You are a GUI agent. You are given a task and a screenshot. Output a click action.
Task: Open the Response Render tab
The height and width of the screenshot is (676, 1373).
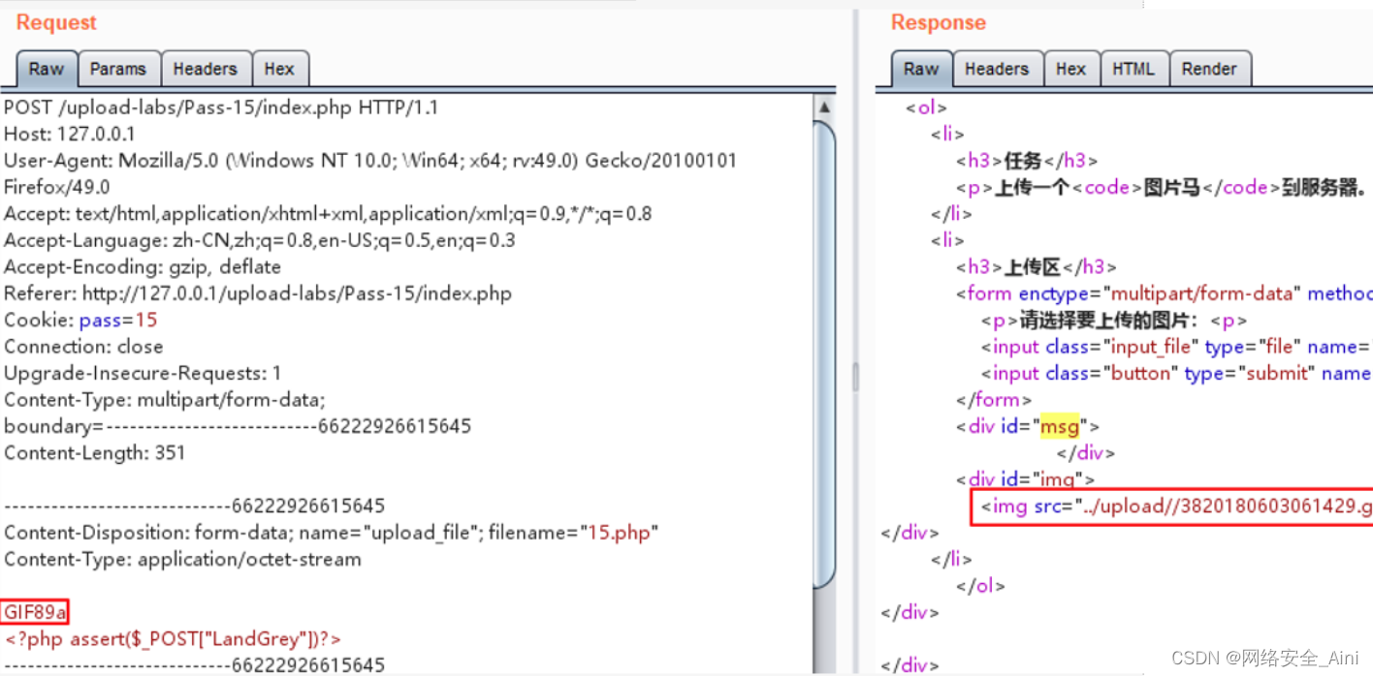1209,69
